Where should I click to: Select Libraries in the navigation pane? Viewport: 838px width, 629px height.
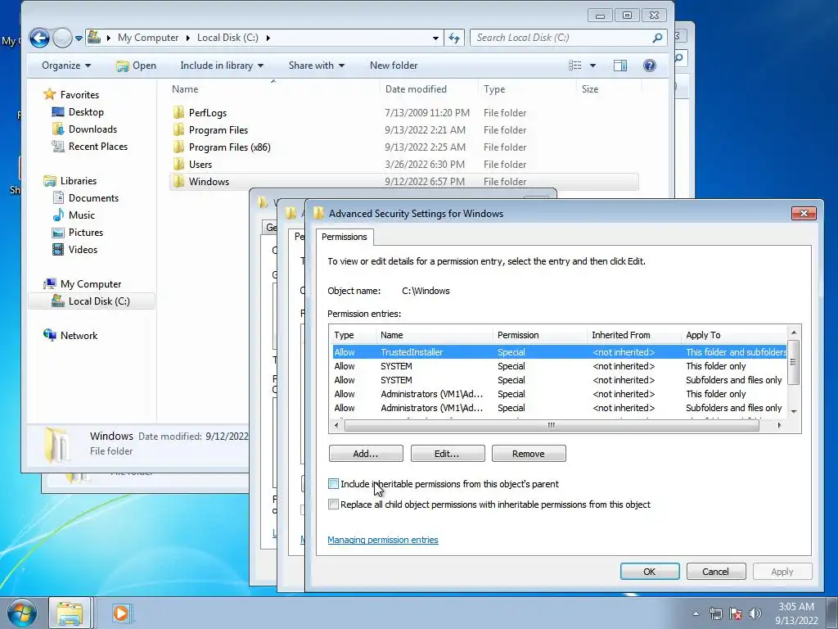click(x=78, y=181)
